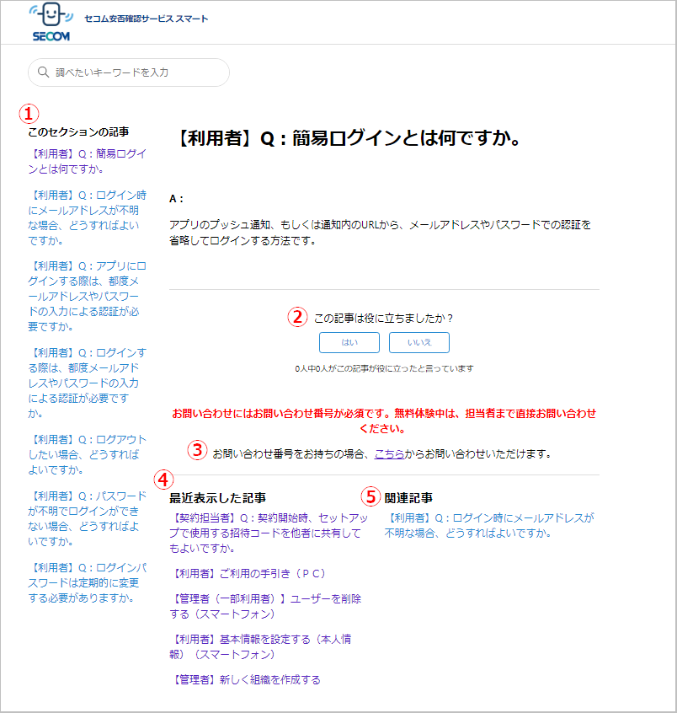The height and width of the screenshot is (713, 677).
Task: Click the いいえ not helpful button
Action: 419,342
